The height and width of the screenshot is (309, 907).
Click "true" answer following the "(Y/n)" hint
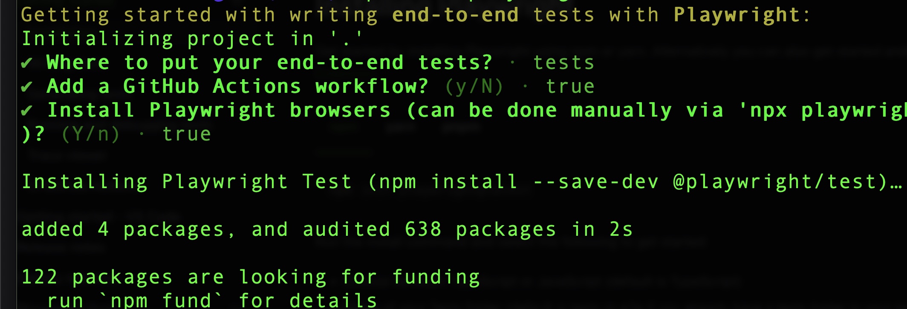(x=187, y=134)
